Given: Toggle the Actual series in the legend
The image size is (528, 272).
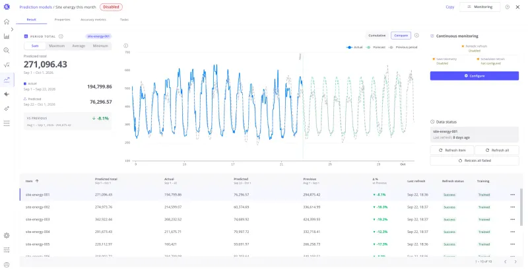Looking at the screenshot, I should pyautogui.click(x=354, y=48).
